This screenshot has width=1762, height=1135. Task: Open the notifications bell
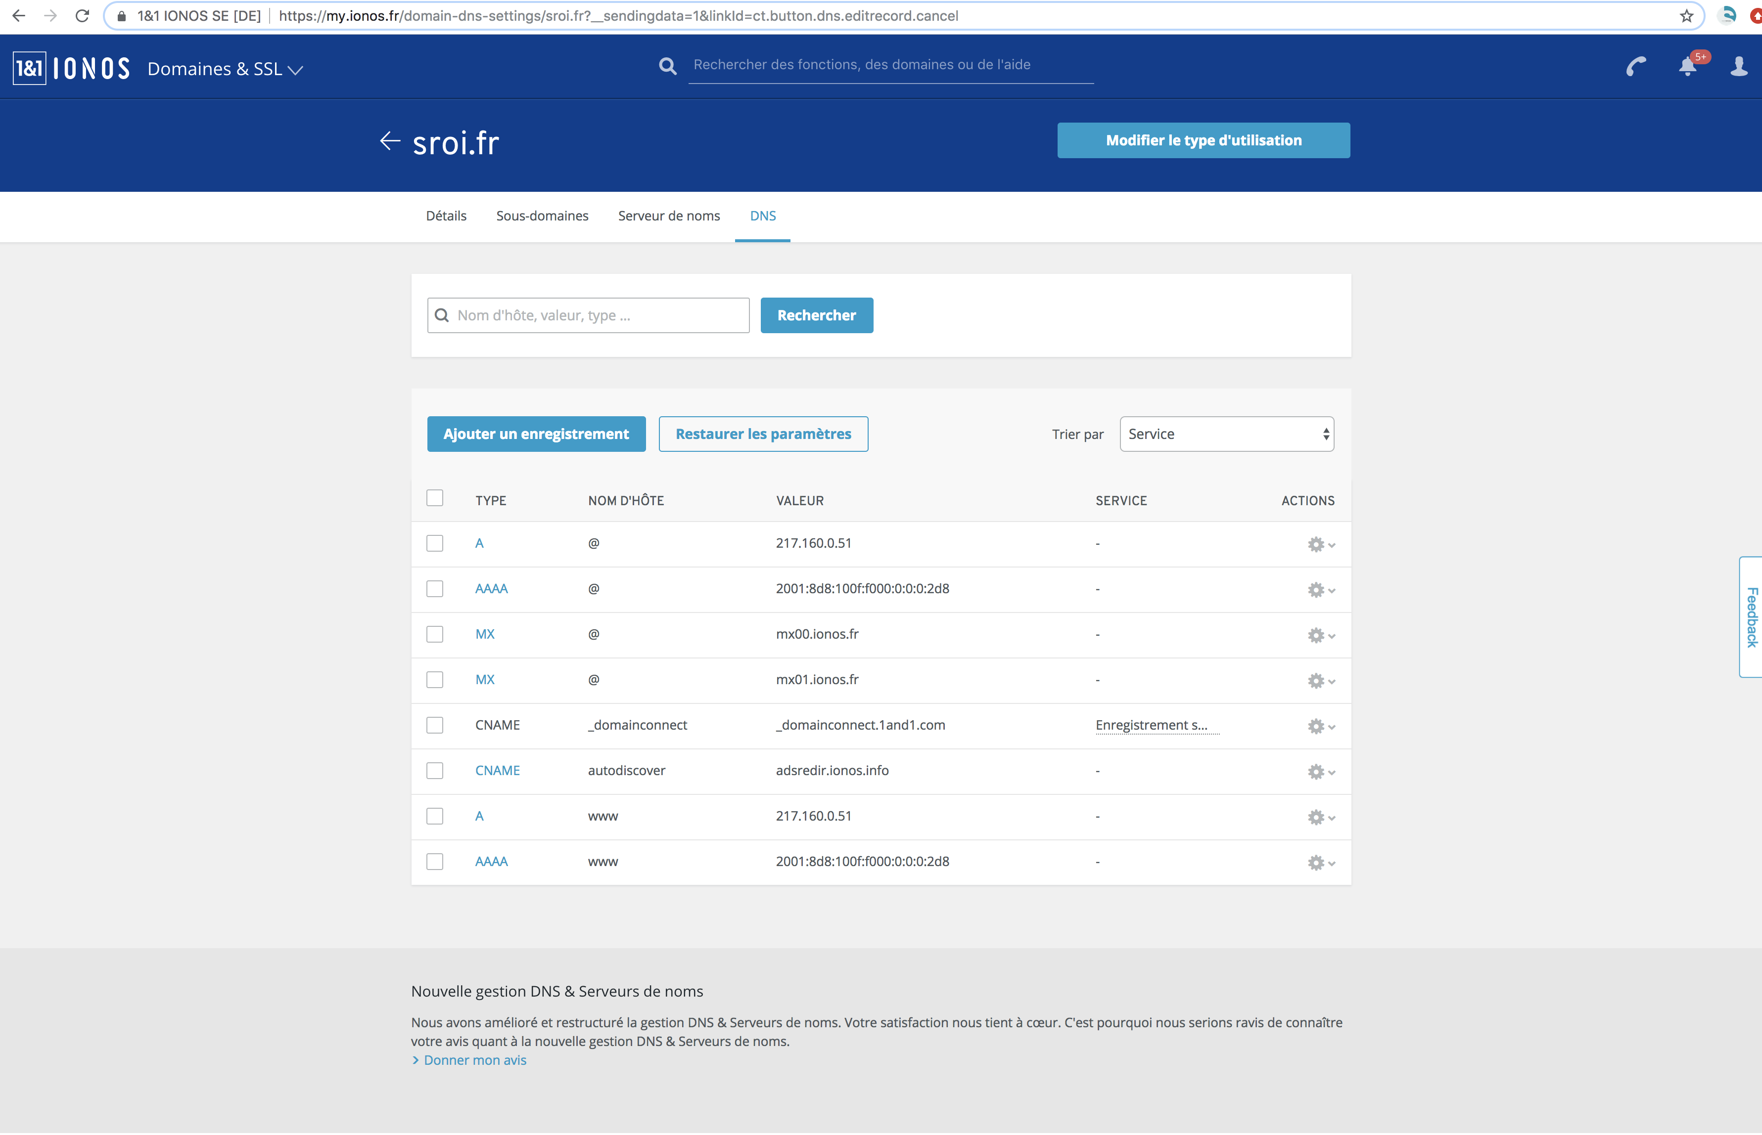coord(1687,67)
